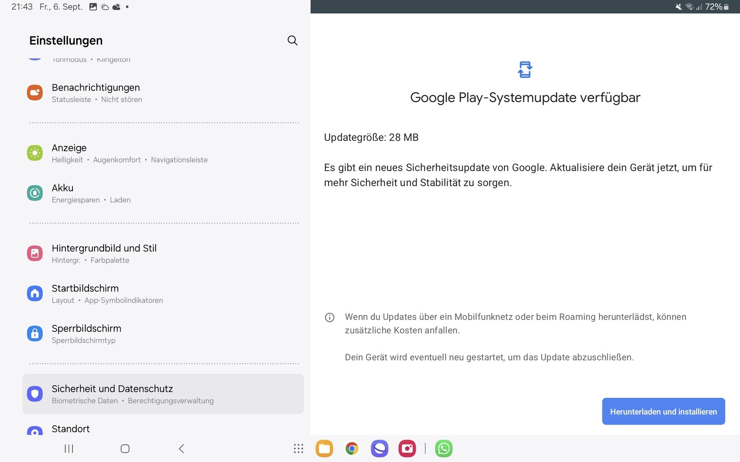
Task: Tap the info icon beside roaming notice
Action: click(x=330, y=318)
